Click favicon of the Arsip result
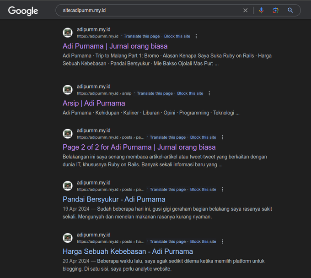Screen dimensions: 311x278 pyautogui.click(x=68, y=90)
